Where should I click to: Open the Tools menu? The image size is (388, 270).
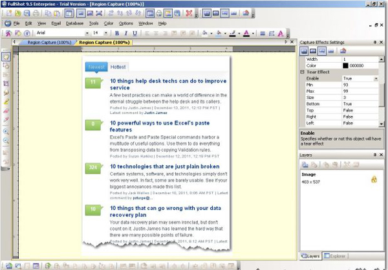94,23
